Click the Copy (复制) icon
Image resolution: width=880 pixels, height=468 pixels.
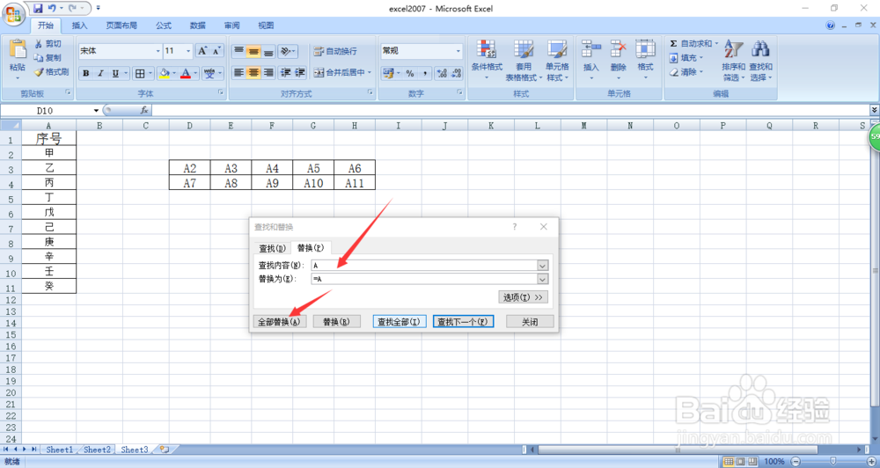tap(38, 58)
